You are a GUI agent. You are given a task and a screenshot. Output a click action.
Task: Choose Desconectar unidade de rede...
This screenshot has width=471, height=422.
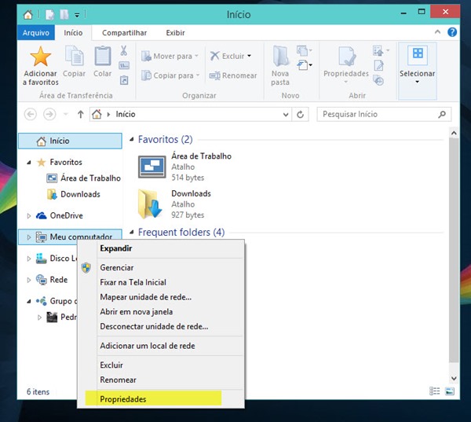[161, 326]
